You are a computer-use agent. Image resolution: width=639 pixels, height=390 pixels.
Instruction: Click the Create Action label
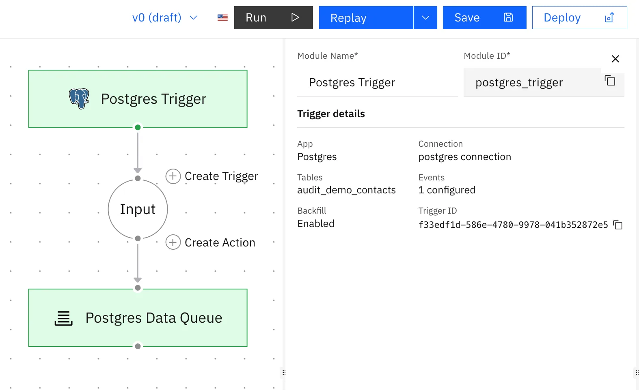pyautogui.click(x=220, y=242)
